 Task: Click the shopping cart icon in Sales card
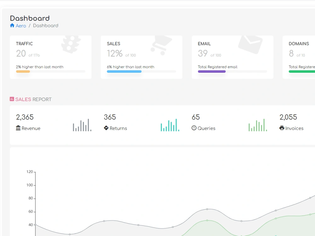(x=161, y=45)
